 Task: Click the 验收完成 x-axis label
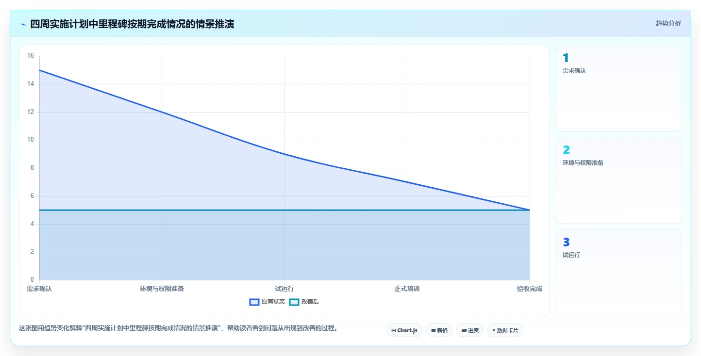tap(530, 289)
